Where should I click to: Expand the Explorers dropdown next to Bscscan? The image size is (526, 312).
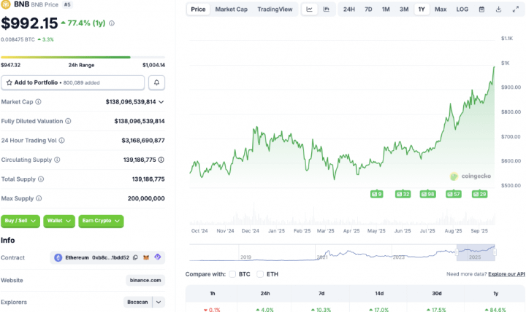point(159,302)
